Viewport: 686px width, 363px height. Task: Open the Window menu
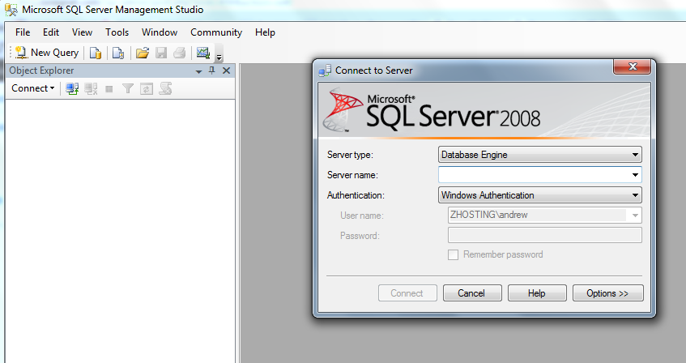pyautogui.click(x=160, y=32)
